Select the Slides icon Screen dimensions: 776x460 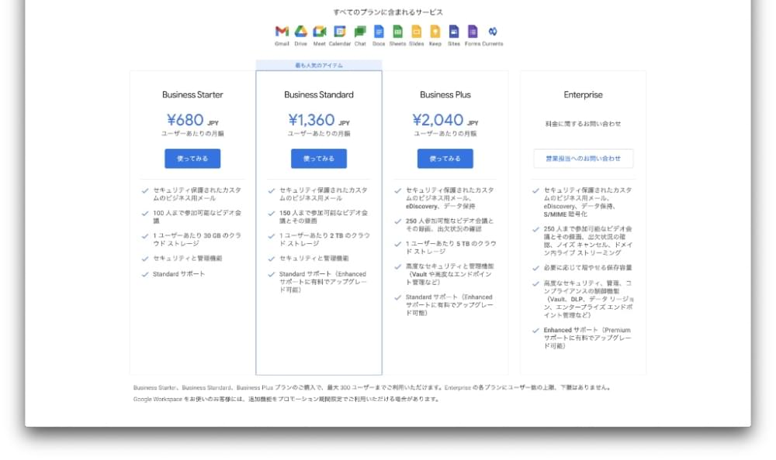pyautogui.click(x=417, y=33)
